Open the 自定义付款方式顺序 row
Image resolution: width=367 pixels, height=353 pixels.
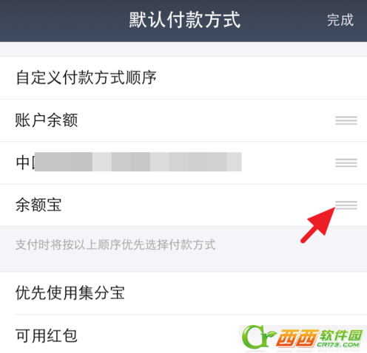click(x=183, y=78)
